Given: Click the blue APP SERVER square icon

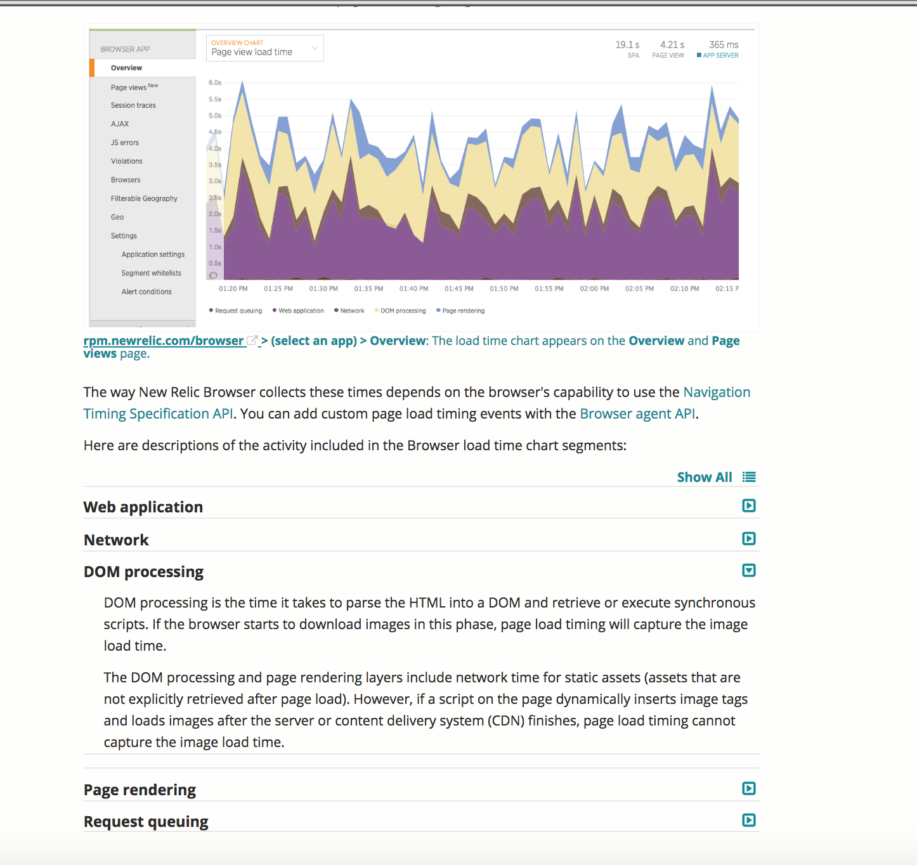Looking at the screenshot, I should click(x=698, y=55).
